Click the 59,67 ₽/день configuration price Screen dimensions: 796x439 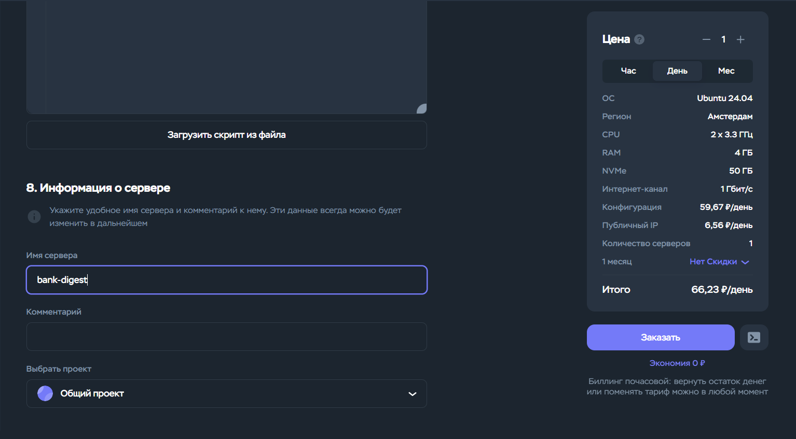click(x=726, y=207)
